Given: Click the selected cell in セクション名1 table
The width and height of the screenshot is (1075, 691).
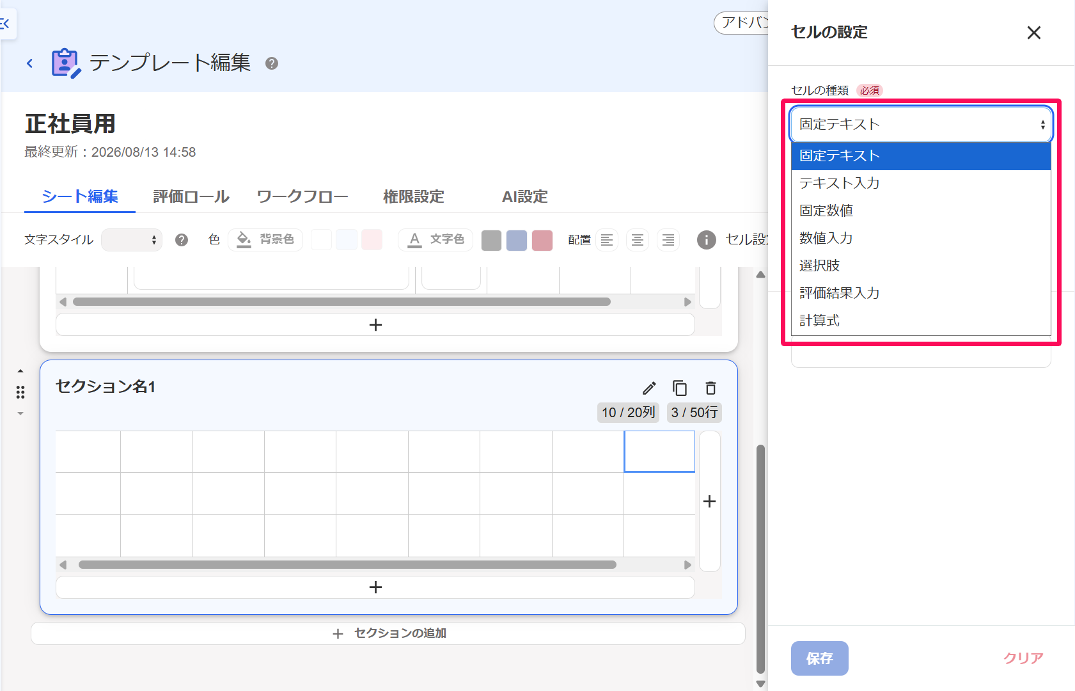Looking at the screenshot, I should pos(659,452).
